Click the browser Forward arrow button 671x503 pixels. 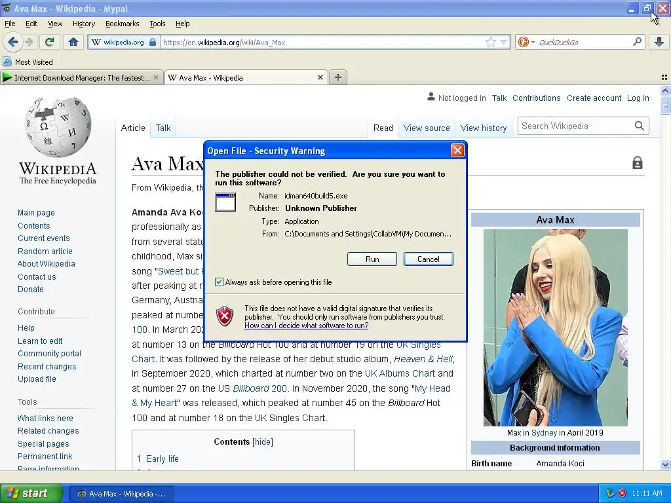point(29,42)
